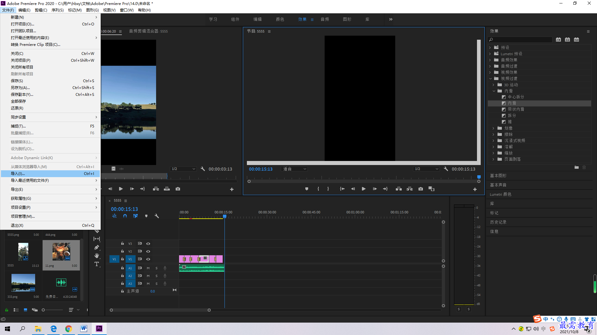Click Export Frame camera in Program monitor
Viewport: 597px width, 335px height.
421,189
